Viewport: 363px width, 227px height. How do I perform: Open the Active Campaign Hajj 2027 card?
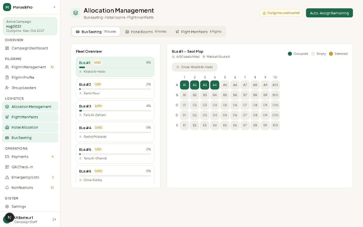pos(30,26)
